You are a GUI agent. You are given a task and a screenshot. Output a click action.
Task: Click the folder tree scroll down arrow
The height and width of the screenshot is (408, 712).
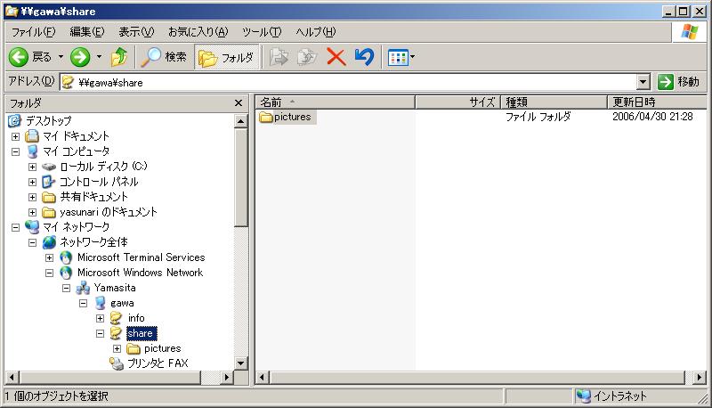click(x=240, y=363)
